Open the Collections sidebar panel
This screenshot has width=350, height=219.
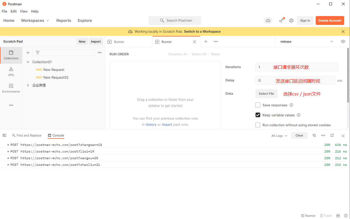click(x=11, y=55)
